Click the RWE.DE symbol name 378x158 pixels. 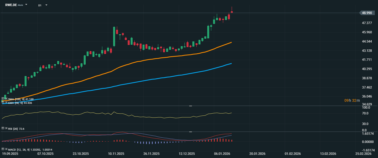pyautogui.click(x=11, y=5)
